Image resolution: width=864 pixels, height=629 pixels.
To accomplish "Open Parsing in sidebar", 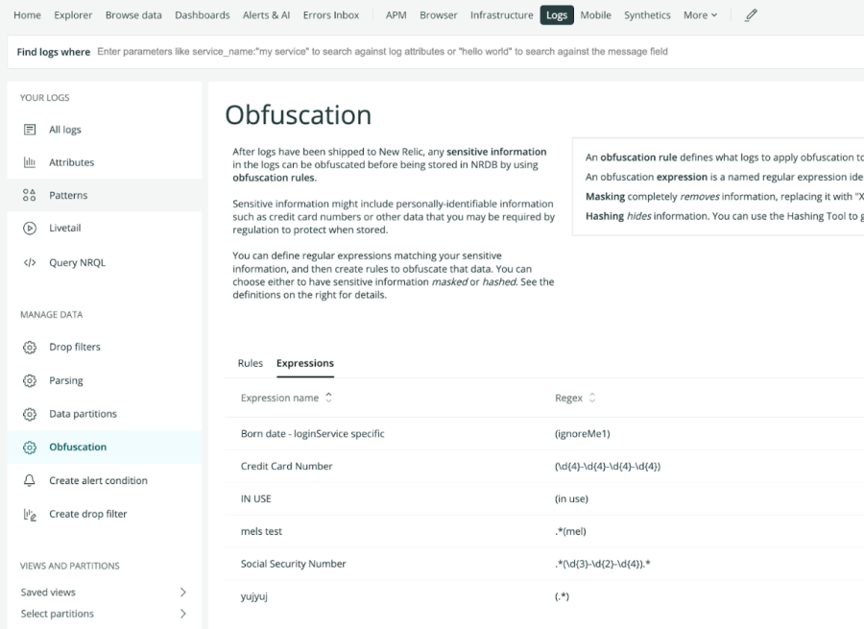I will 66,380.
